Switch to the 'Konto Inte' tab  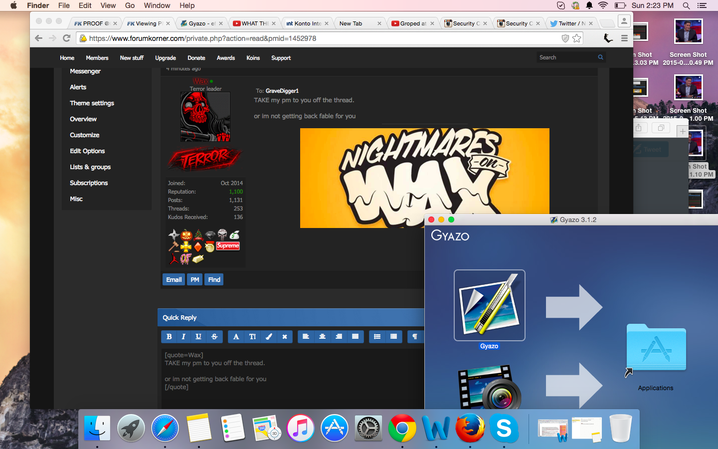point(307,23)
